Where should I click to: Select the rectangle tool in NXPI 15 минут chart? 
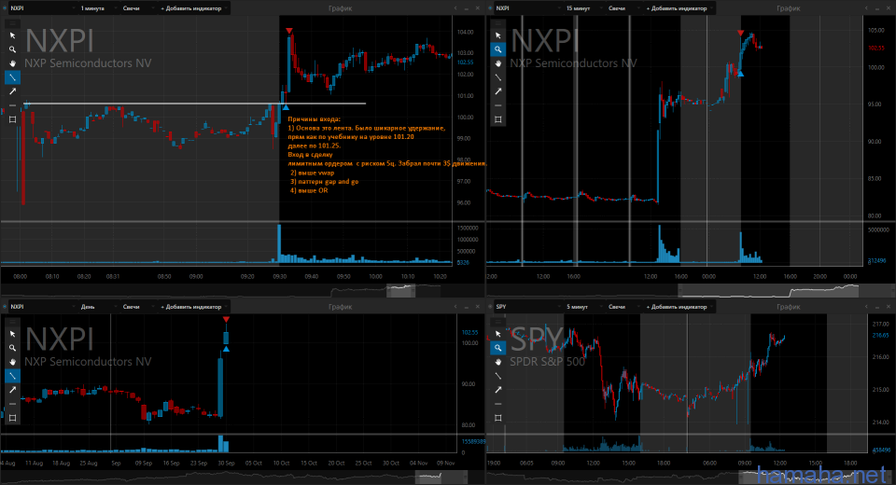point(498,119)
